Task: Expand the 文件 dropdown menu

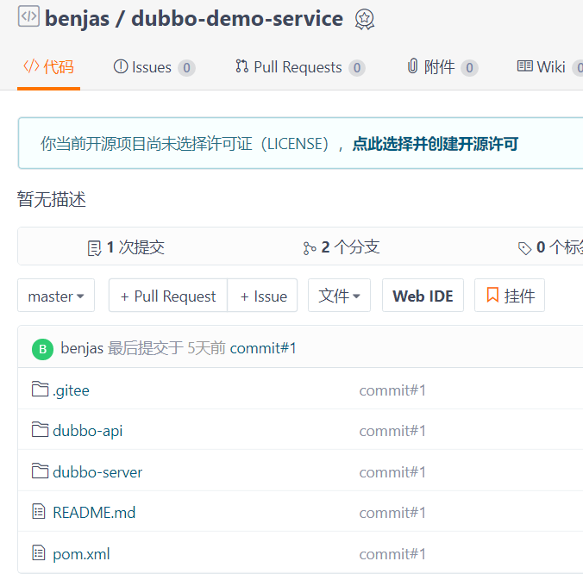Action: pos(339,296)
